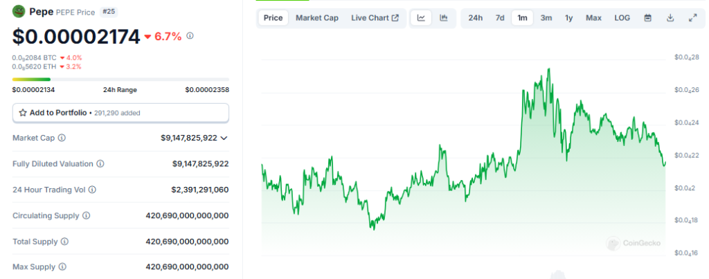Open the Live Chart link

[x=375, y=18]
